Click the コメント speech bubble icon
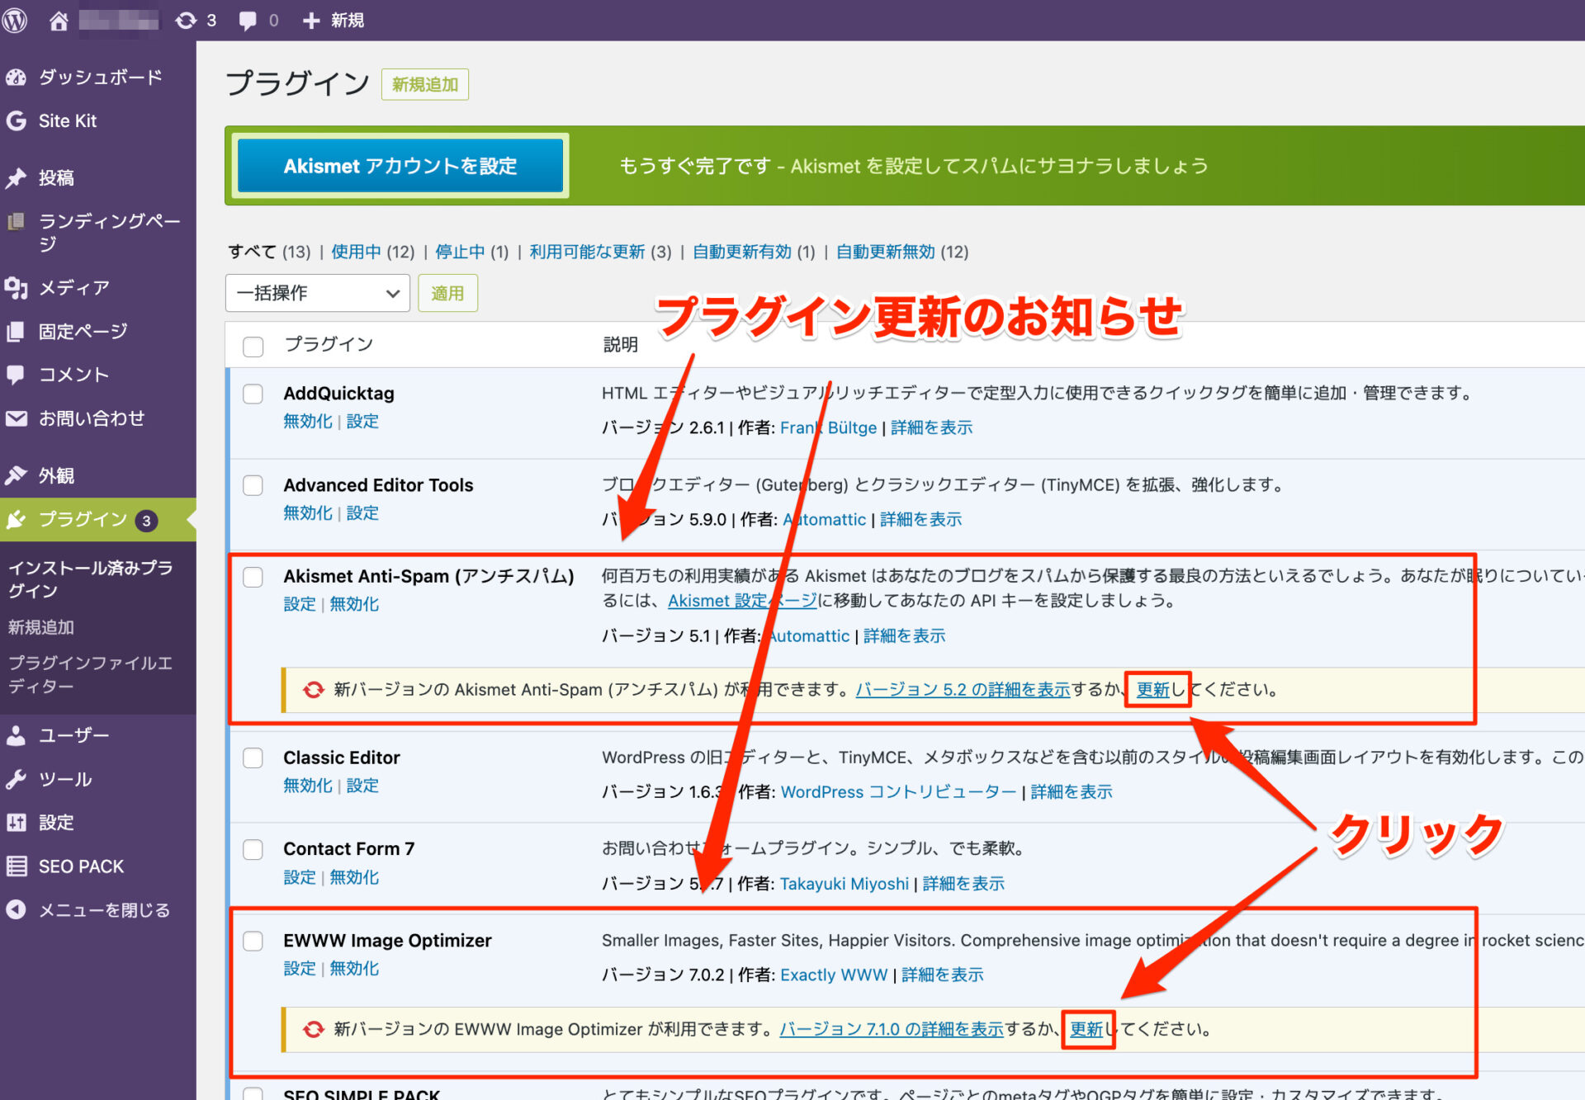 [16, 375]
